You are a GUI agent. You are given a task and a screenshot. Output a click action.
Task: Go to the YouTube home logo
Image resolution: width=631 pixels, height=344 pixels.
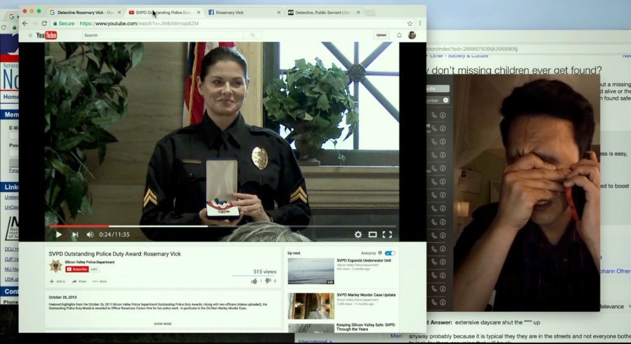47,35
